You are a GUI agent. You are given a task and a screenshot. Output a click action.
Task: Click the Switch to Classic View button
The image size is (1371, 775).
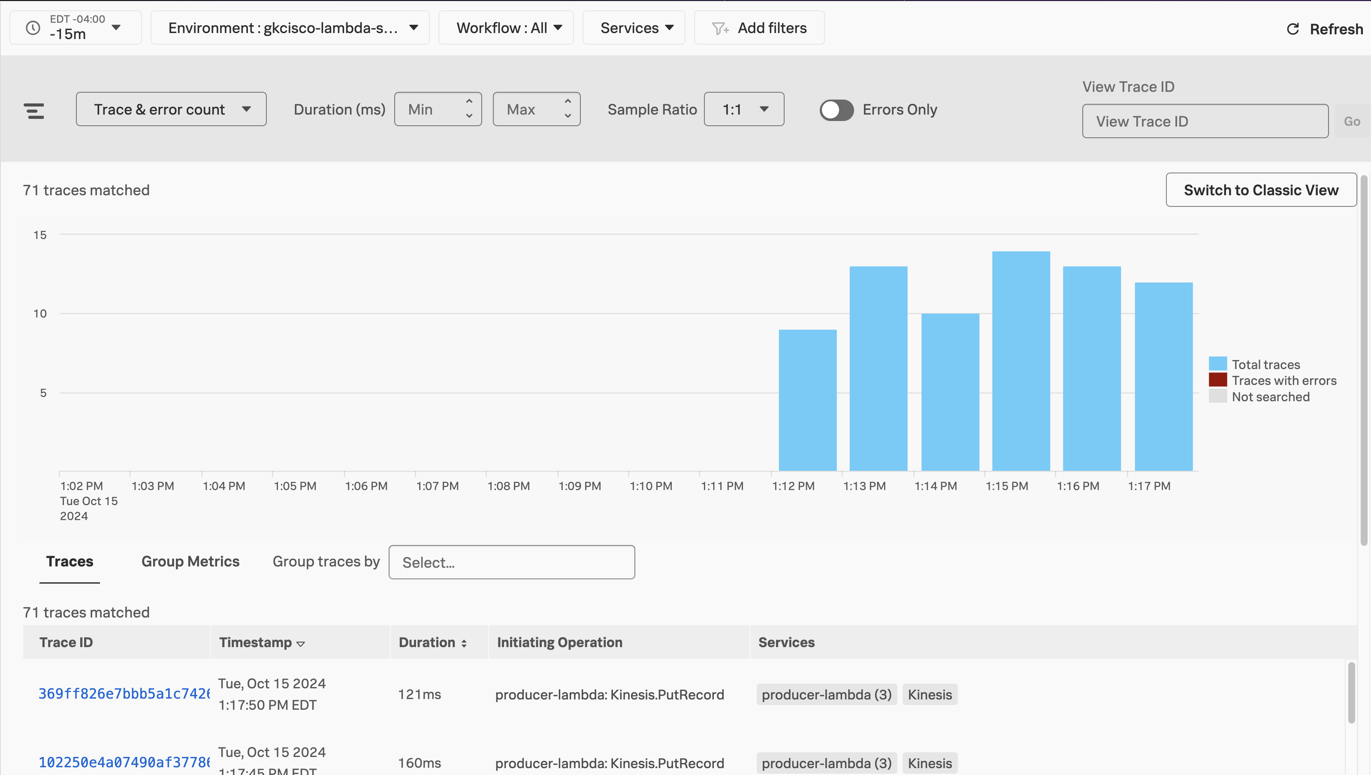click(x=1260, y=190)
